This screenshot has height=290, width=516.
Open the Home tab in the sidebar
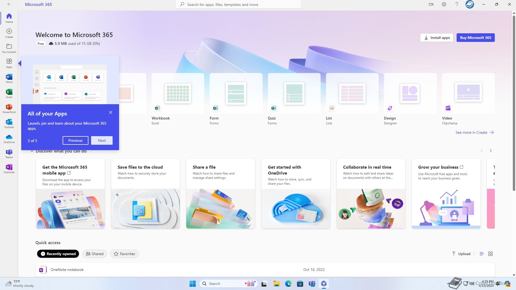tap(9, 18)
